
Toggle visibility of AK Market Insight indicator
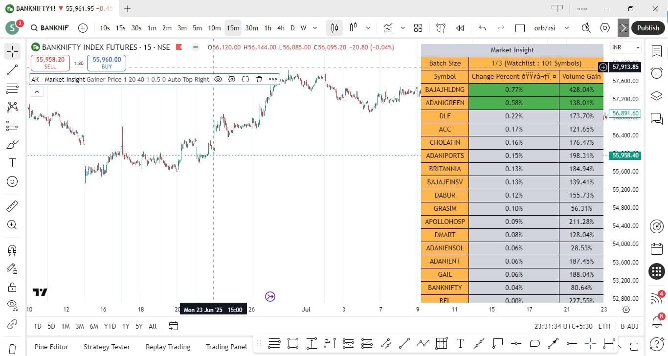tap(218, 79)
